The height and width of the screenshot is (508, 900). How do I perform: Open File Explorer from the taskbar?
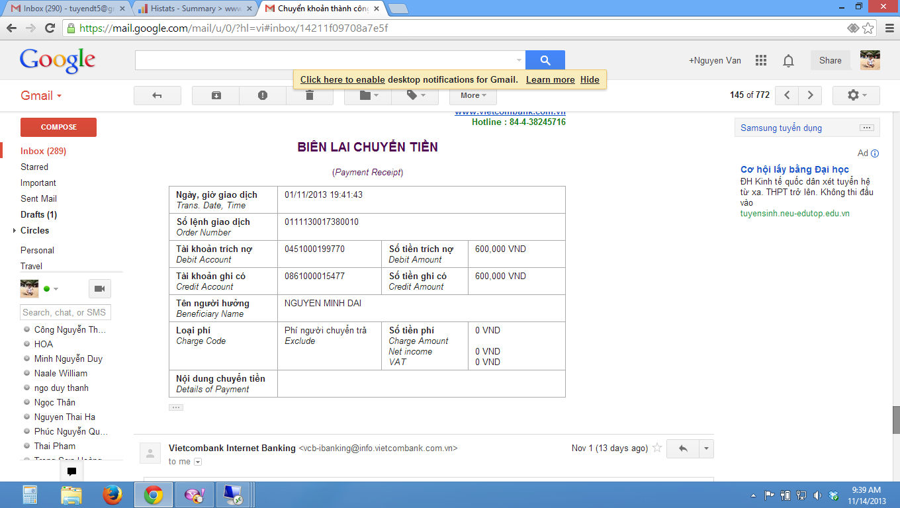pos(71,495)
